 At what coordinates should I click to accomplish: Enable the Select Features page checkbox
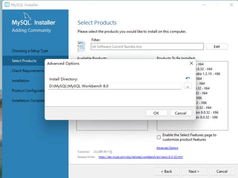[158, 137]
